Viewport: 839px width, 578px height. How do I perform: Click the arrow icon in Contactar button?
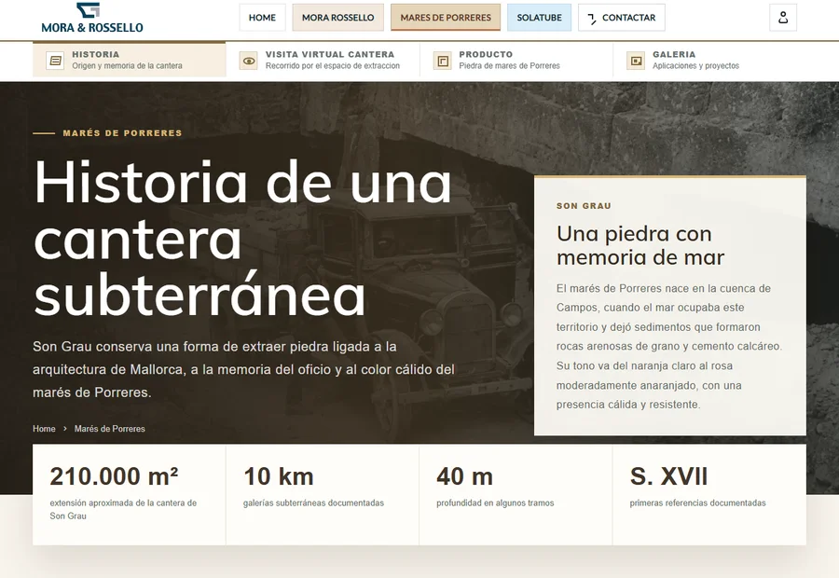coord(592,19)
